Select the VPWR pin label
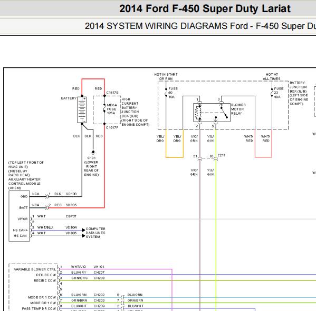The width and height of the screenshot is (316, 311). click(23, 219)
